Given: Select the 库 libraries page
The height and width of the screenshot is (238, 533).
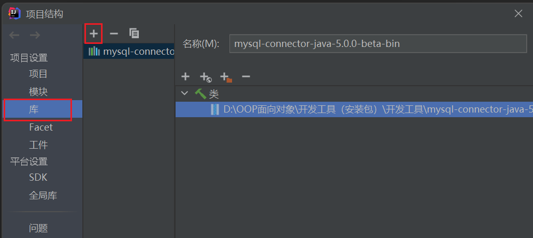Looking at the screenshot, I should pyautogui.click(x=42, y=109).
